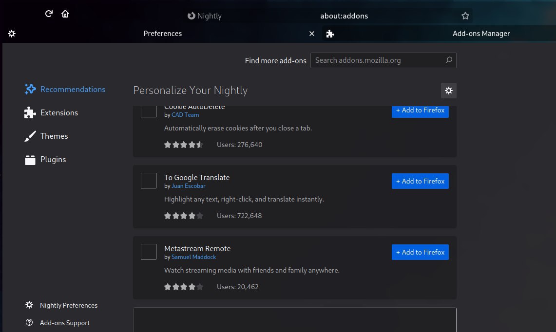Add Cookie AutoDelete to Firefox

420,111
